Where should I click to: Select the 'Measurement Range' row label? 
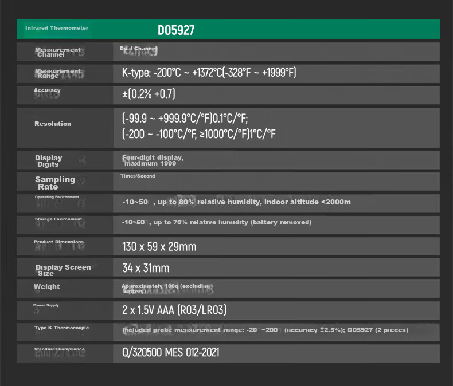[58, 73]
